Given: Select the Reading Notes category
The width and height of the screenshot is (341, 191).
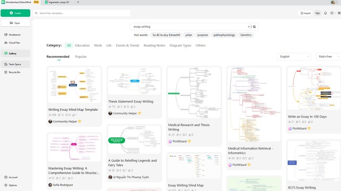Looking at the screenshot, I should tap(154, 46).
